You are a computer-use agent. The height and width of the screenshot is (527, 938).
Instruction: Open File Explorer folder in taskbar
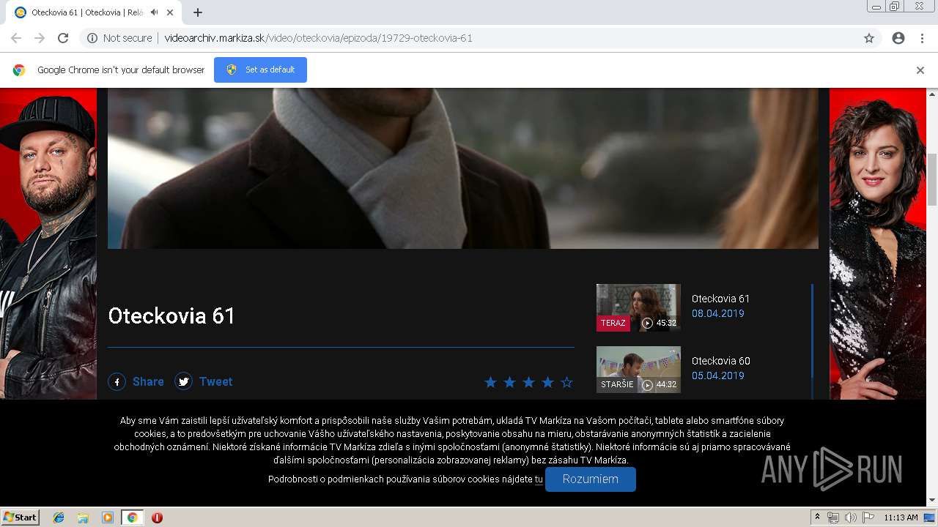click(83, 517)
